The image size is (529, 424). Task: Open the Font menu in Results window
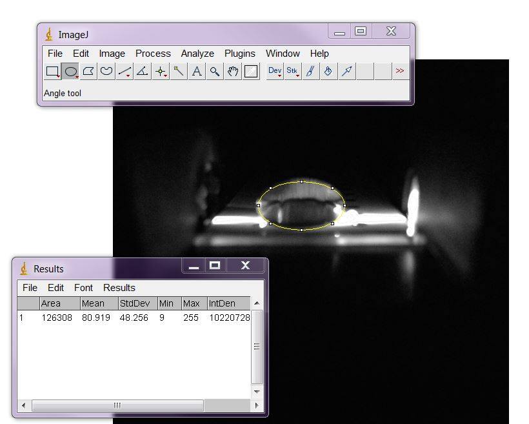[x=83, y=288]
